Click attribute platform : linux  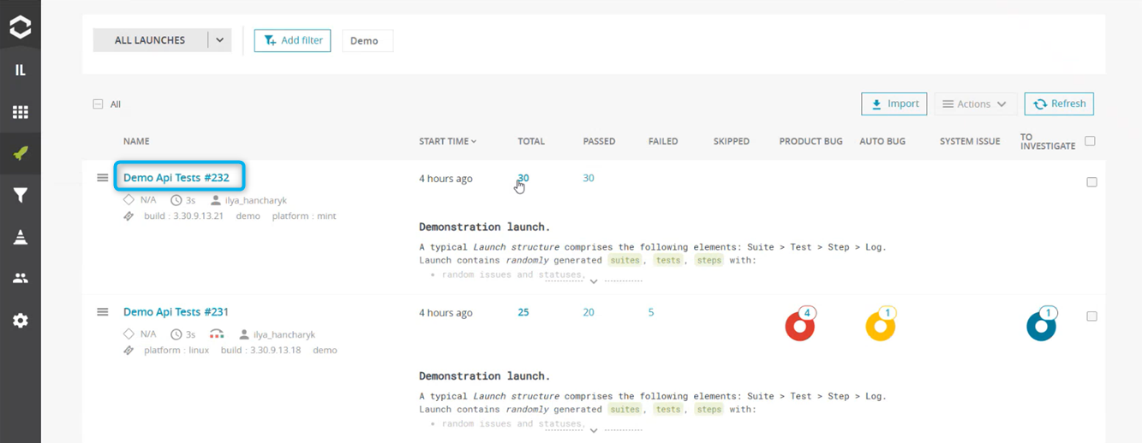(x=176, y=351)
